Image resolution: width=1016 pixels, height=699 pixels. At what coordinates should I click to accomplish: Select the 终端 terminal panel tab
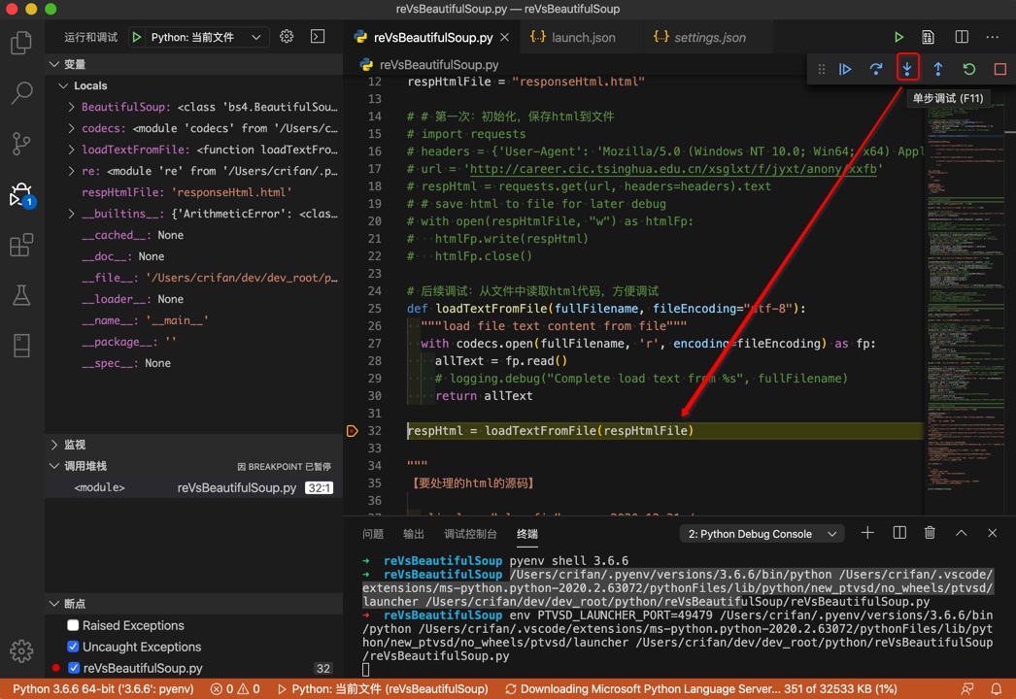527,534
